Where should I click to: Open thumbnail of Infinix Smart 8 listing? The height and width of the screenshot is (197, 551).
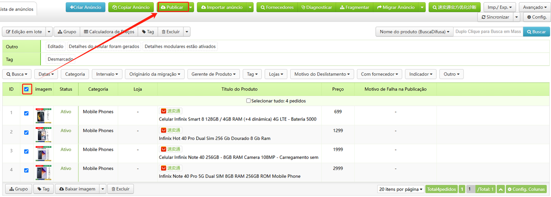tap(43, 116)
